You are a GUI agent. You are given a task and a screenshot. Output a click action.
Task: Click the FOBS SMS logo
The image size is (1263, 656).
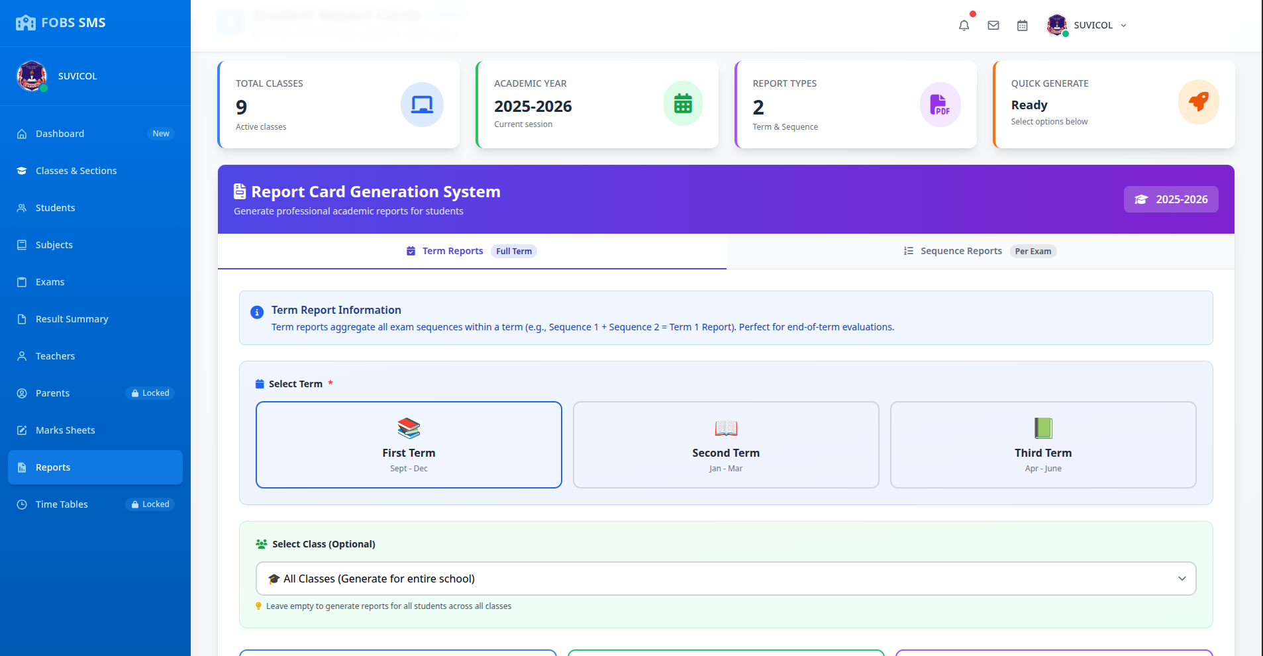click(61, 23)
